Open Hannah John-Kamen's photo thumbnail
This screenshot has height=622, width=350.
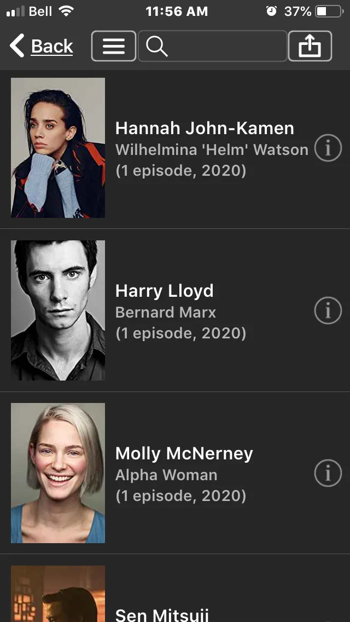(58, 148)
